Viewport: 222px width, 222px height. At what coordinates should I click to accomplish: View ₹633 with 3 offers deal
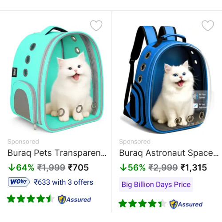point(63,182)
